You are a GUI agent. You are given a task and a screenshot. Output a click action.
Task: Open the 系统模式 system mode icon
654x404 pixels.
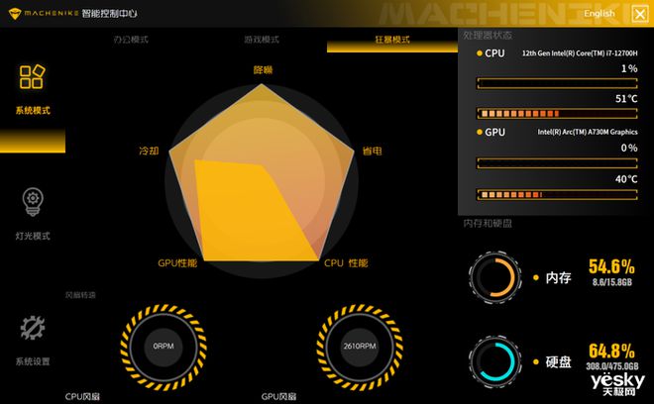(x=32, y=76)
